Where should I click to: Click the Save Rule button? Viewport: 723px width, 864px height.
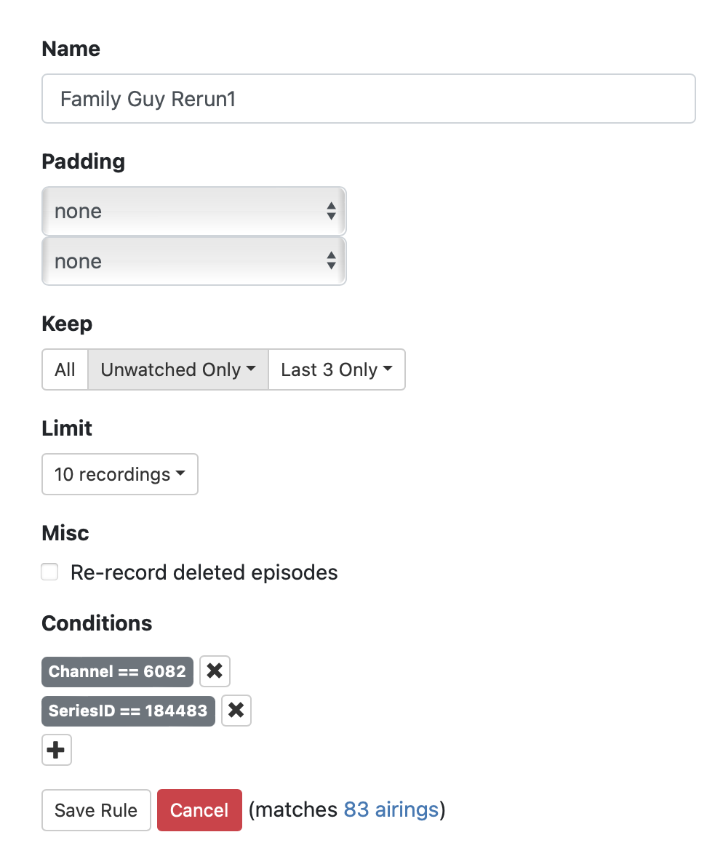(x=96, y=810)
